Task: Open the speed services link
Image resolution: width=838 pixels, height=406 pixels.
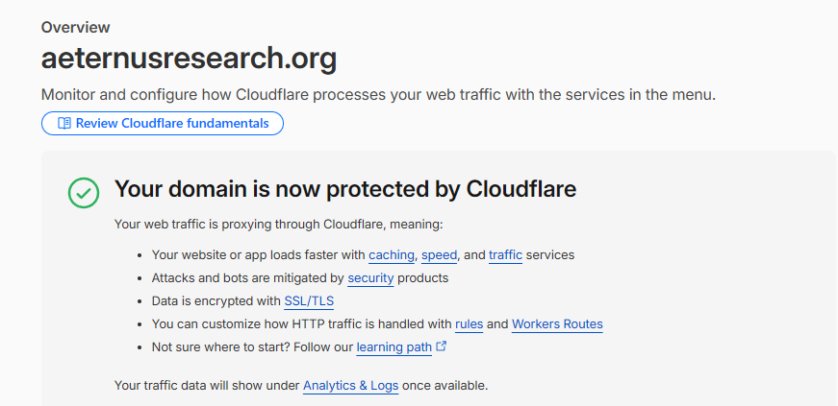Action: 440,255
